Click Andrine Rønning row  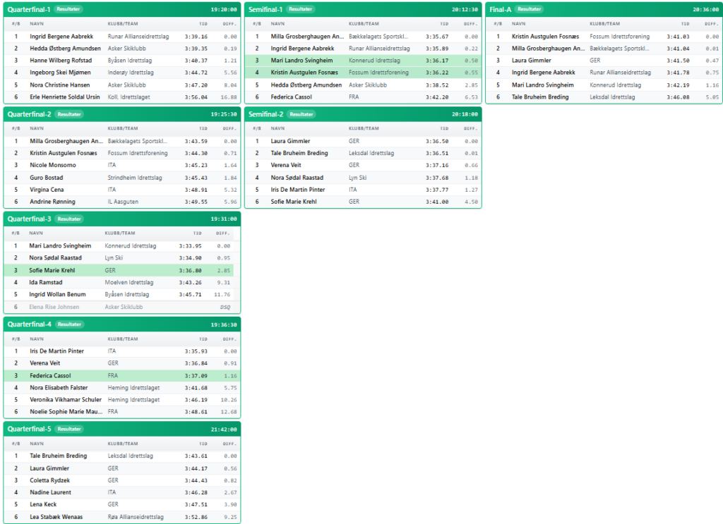coord(122,201)
